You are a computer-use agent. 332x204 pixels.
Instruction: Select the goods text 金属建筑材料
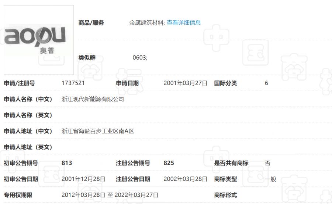tap(146, 22)
